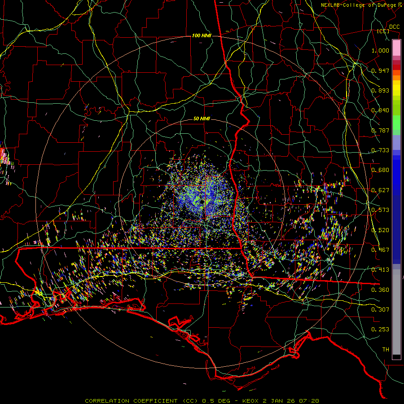Click the 0.413 legend value
The width and height of the screenshot is (404, 404).
(x=380, y=270)
